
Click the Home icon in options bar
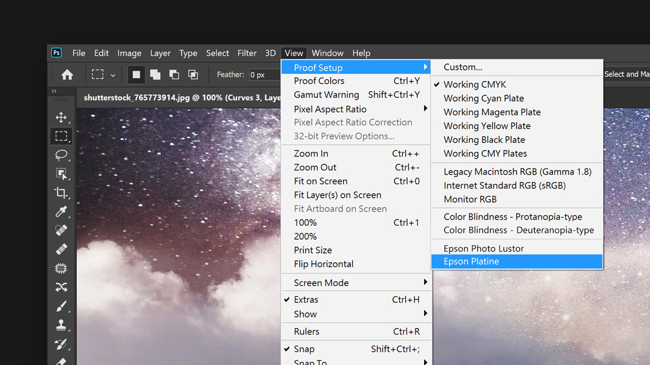click(x=67, y=75)
